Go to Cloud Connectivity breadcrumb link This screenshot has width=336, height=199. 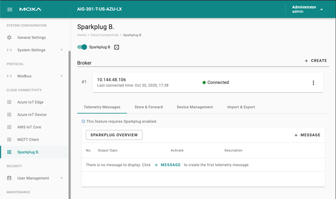tap(105, 35)
